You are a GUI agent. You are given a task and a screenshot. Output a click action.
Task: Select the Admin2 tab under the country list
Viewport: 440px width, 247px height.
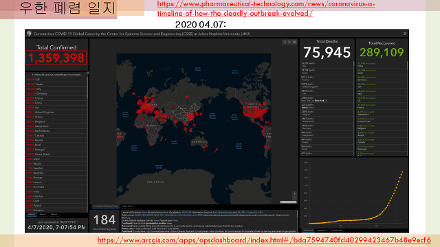click(x=54, y=215)
